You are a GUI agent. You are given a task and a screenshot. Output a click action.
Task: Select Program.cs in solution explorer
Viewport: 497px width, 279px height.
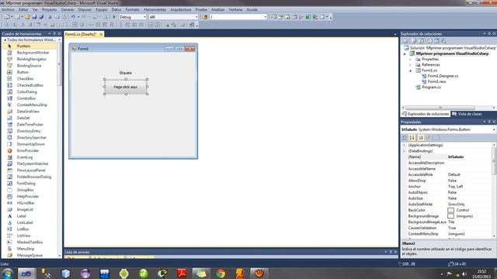pos(431,87)
